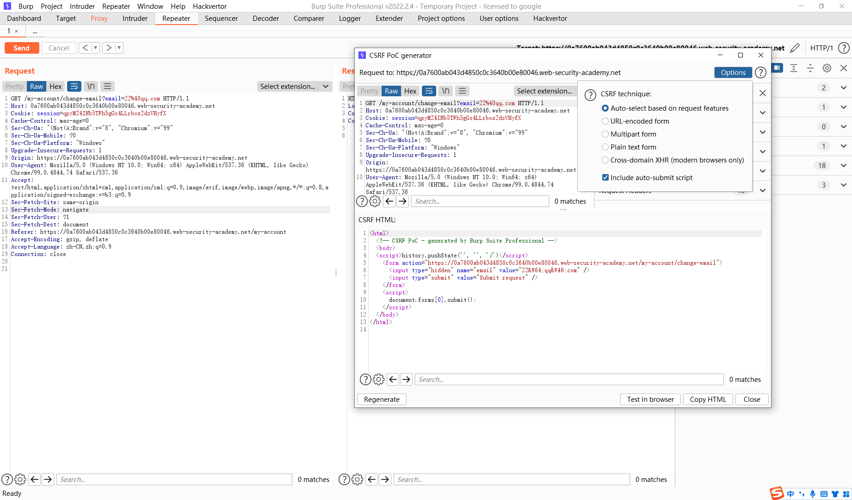Click help icon under CSRF HTML editor
Image resolution: width=852 pixels, height=500 pixels.
pos(365,379)
